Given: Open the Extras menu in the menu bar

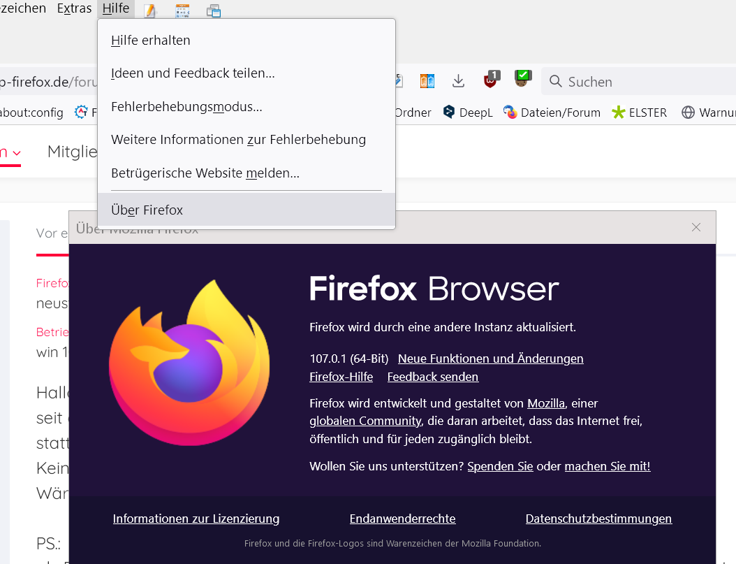Looking at the screenshot, I should [x=74, y=8].
